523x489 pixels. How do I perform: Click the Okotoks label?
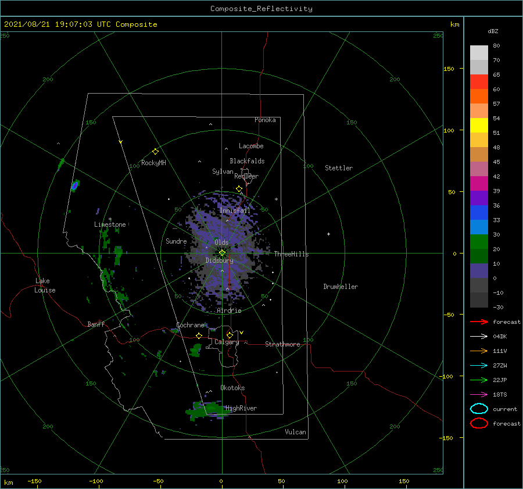[232, 387]
